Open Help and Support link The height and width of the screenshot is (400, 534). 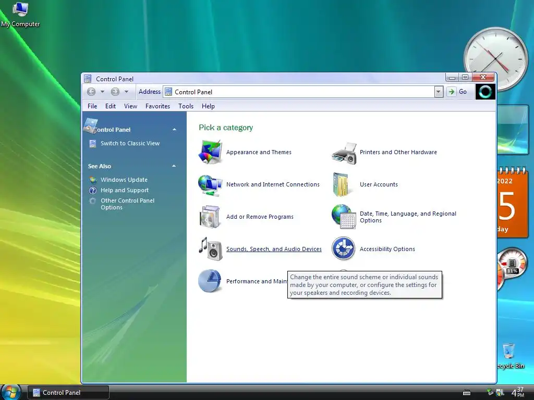125,191
